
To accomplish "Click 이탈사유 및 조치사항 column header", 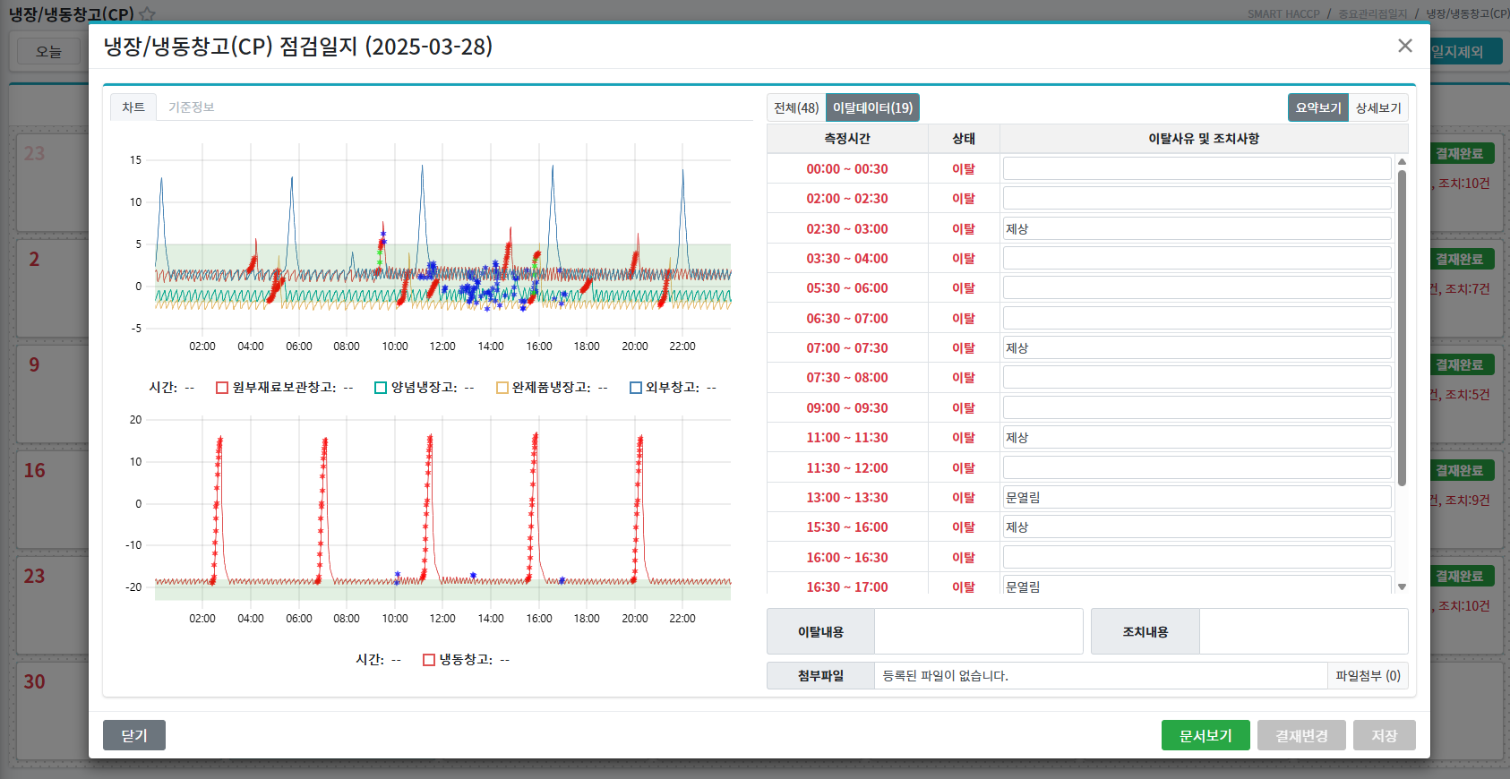I will point(1204,139).
